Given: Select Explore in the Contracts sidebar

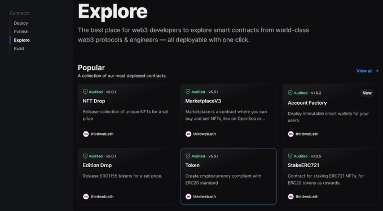Looking at the screenshot, I should (22, 40).
